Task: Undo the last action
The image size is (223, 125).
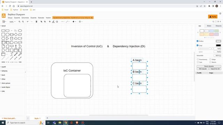Action: (28, 22)
